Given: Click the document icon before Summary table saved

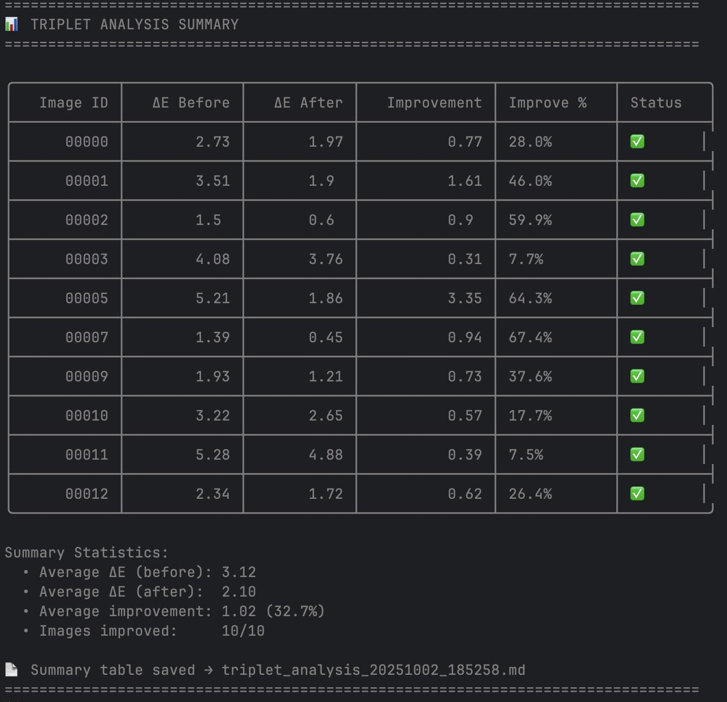Looking at the screenshot, I should [11, 669].
